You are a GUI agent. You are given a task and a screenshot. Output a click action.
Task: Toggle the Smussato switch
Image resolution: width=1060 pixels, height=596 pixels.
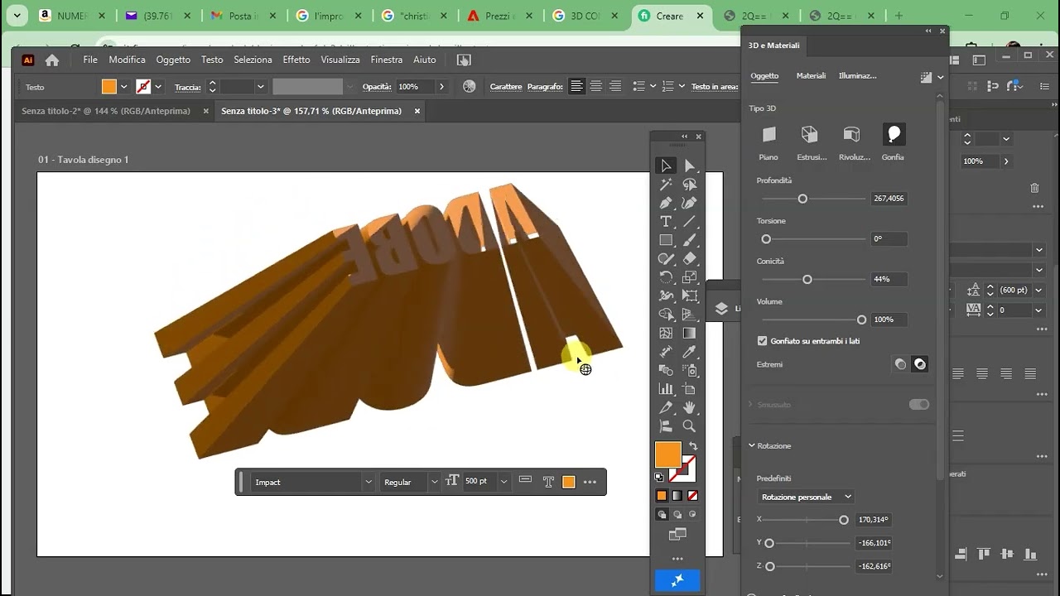click(x=919, y=405)
